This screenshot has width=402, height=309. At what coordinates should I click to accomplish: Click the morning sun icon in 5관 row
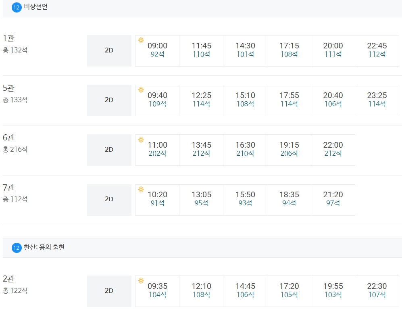pos(141,90)
